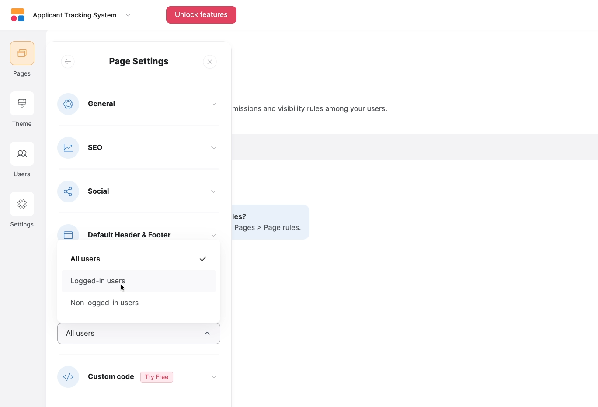
Task: Click the Unlock features button
Action: (x=201, y=15)
